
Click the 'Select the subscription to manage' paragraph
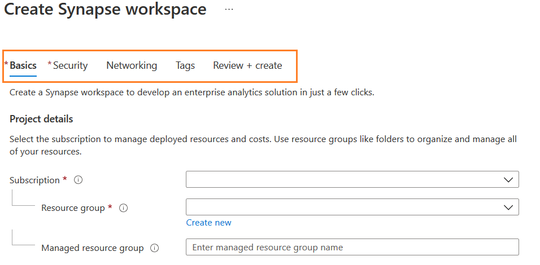pyautogui.click(x=263, y=145)
